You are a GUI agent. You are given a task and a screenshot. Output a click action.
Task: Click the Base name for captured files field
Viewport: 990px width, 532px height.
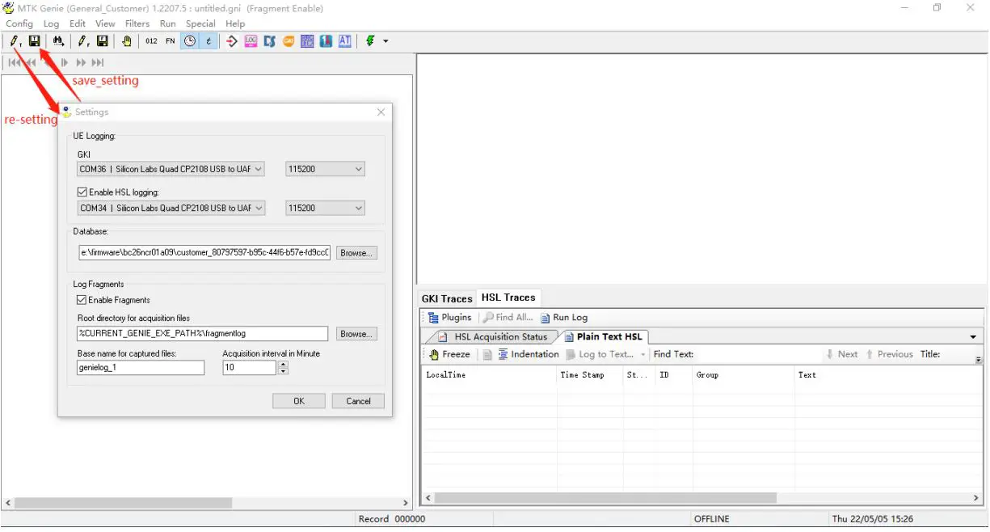coord(140,367)
